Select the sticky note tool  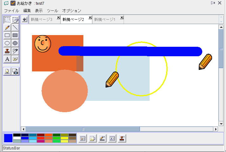15,59
